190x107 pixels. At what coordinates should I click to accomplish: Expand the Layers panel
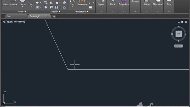tap(101, 12)
